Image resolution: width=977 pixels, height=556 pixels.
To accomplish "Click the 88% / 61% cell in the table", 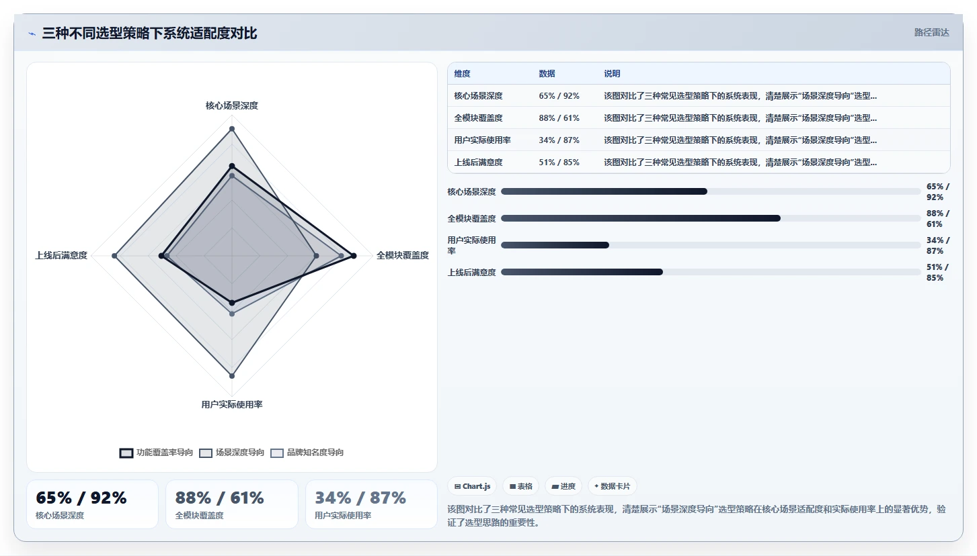I will pyautogui.click(x=559, y=118).
